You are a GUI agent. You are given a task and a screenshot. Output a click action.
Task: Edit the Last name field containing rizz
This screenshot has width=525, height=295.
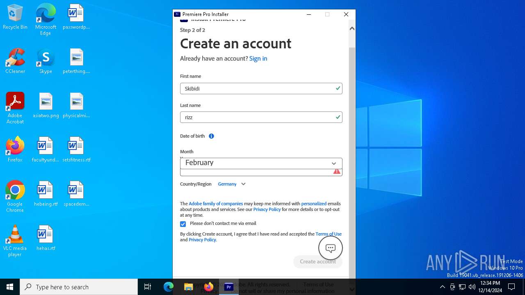(x=261, y=117)
